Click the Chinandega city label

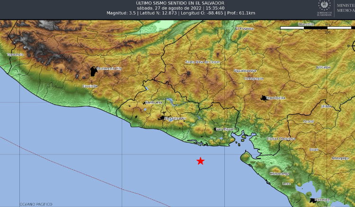[x=279, y=174]
